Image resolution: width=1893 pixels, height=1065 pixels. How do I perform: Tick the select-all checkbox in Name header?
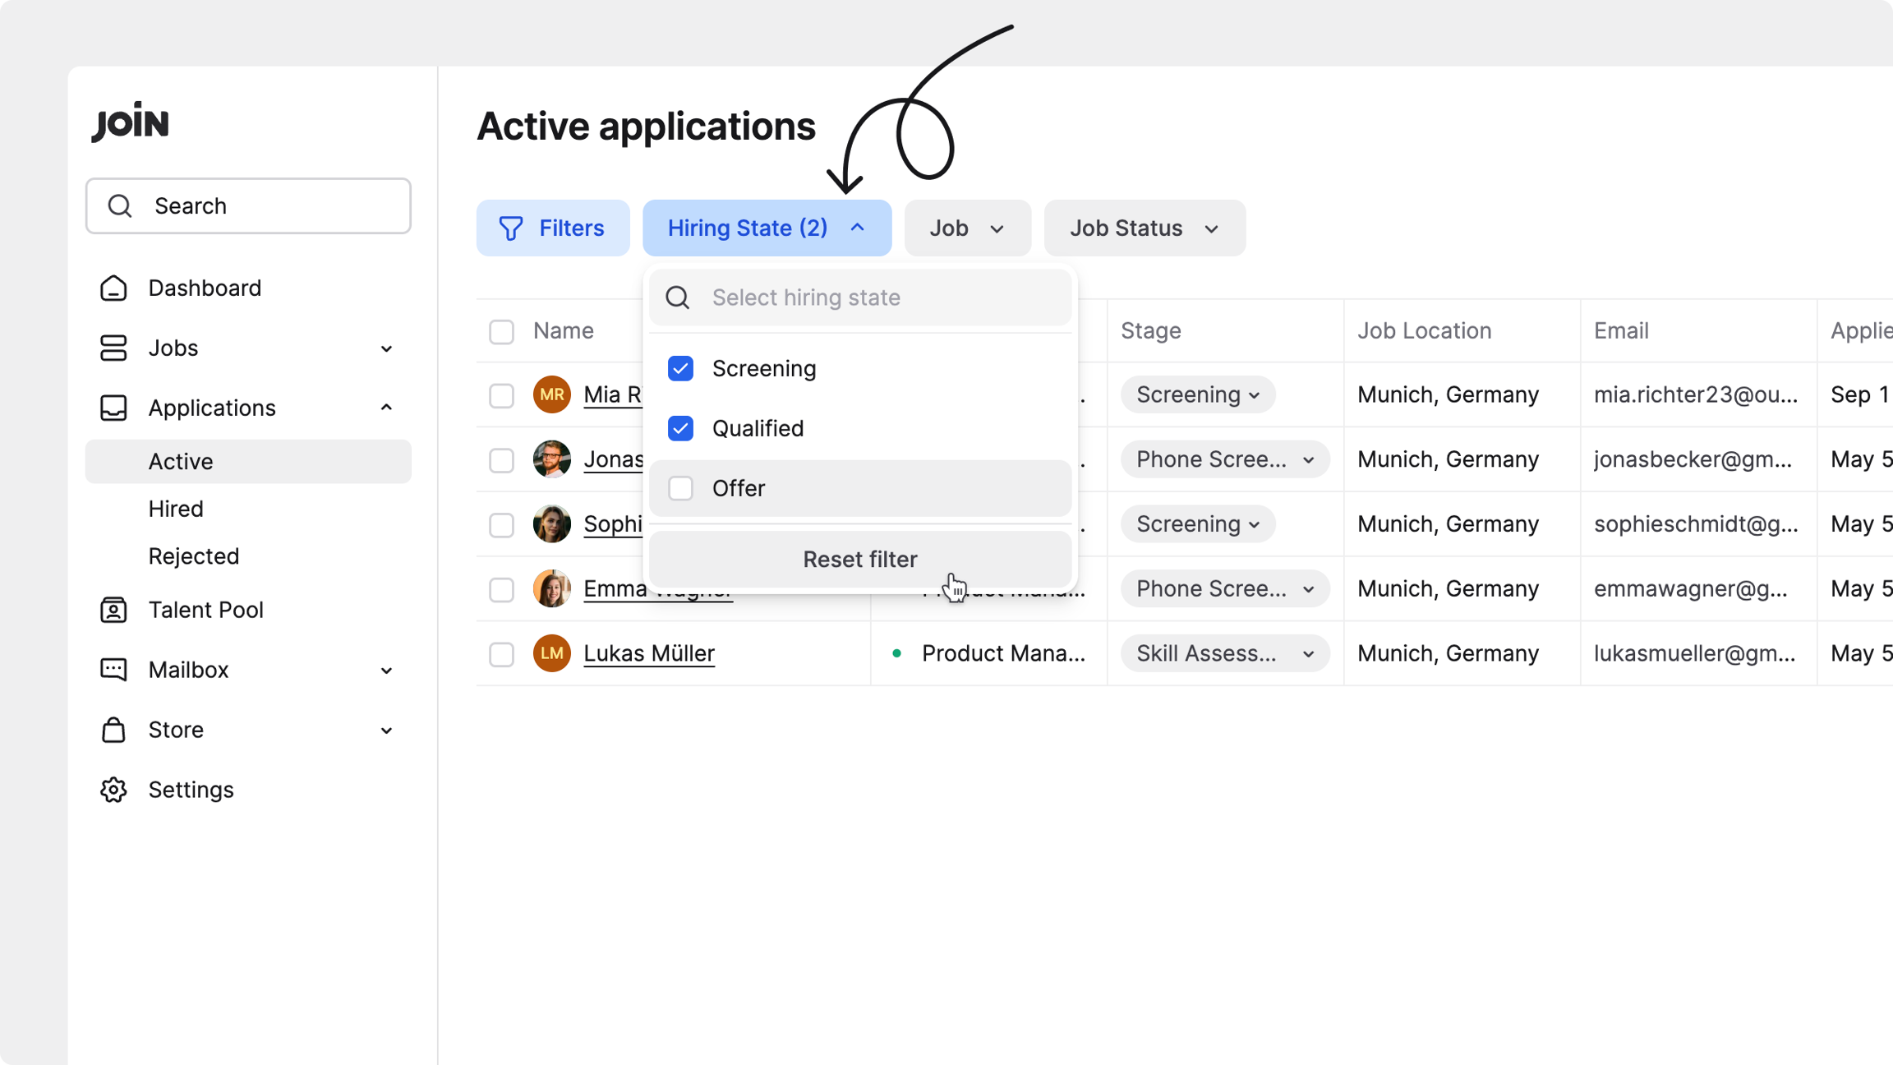tap(501, 332)
